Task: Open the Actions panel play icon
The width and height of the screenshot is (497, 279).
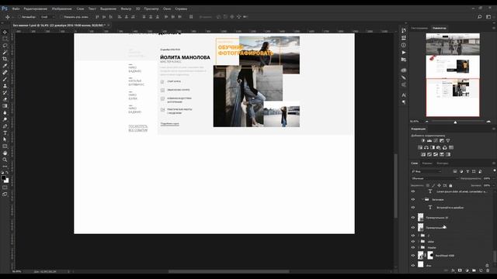Action: tap(404, 53)
